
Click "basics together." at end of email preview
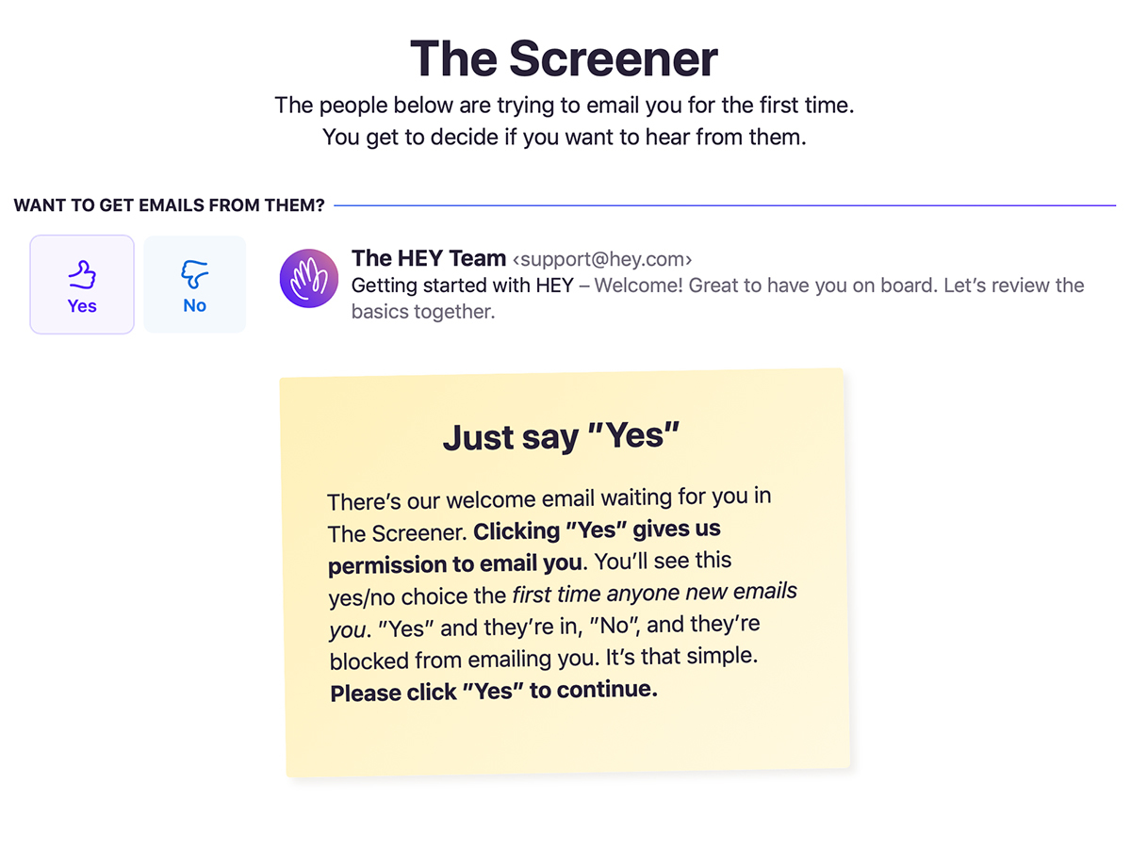tap(423, 311)
